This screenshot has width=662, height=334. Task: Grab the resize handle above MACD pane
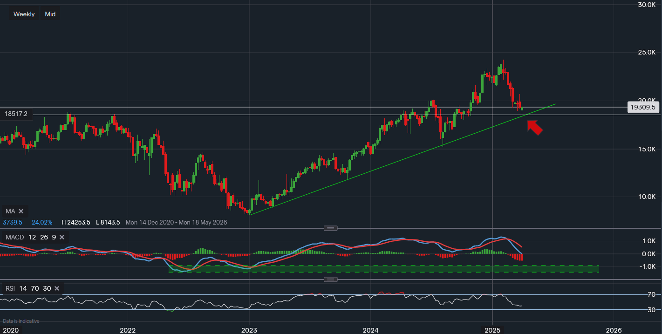[330, 228]
